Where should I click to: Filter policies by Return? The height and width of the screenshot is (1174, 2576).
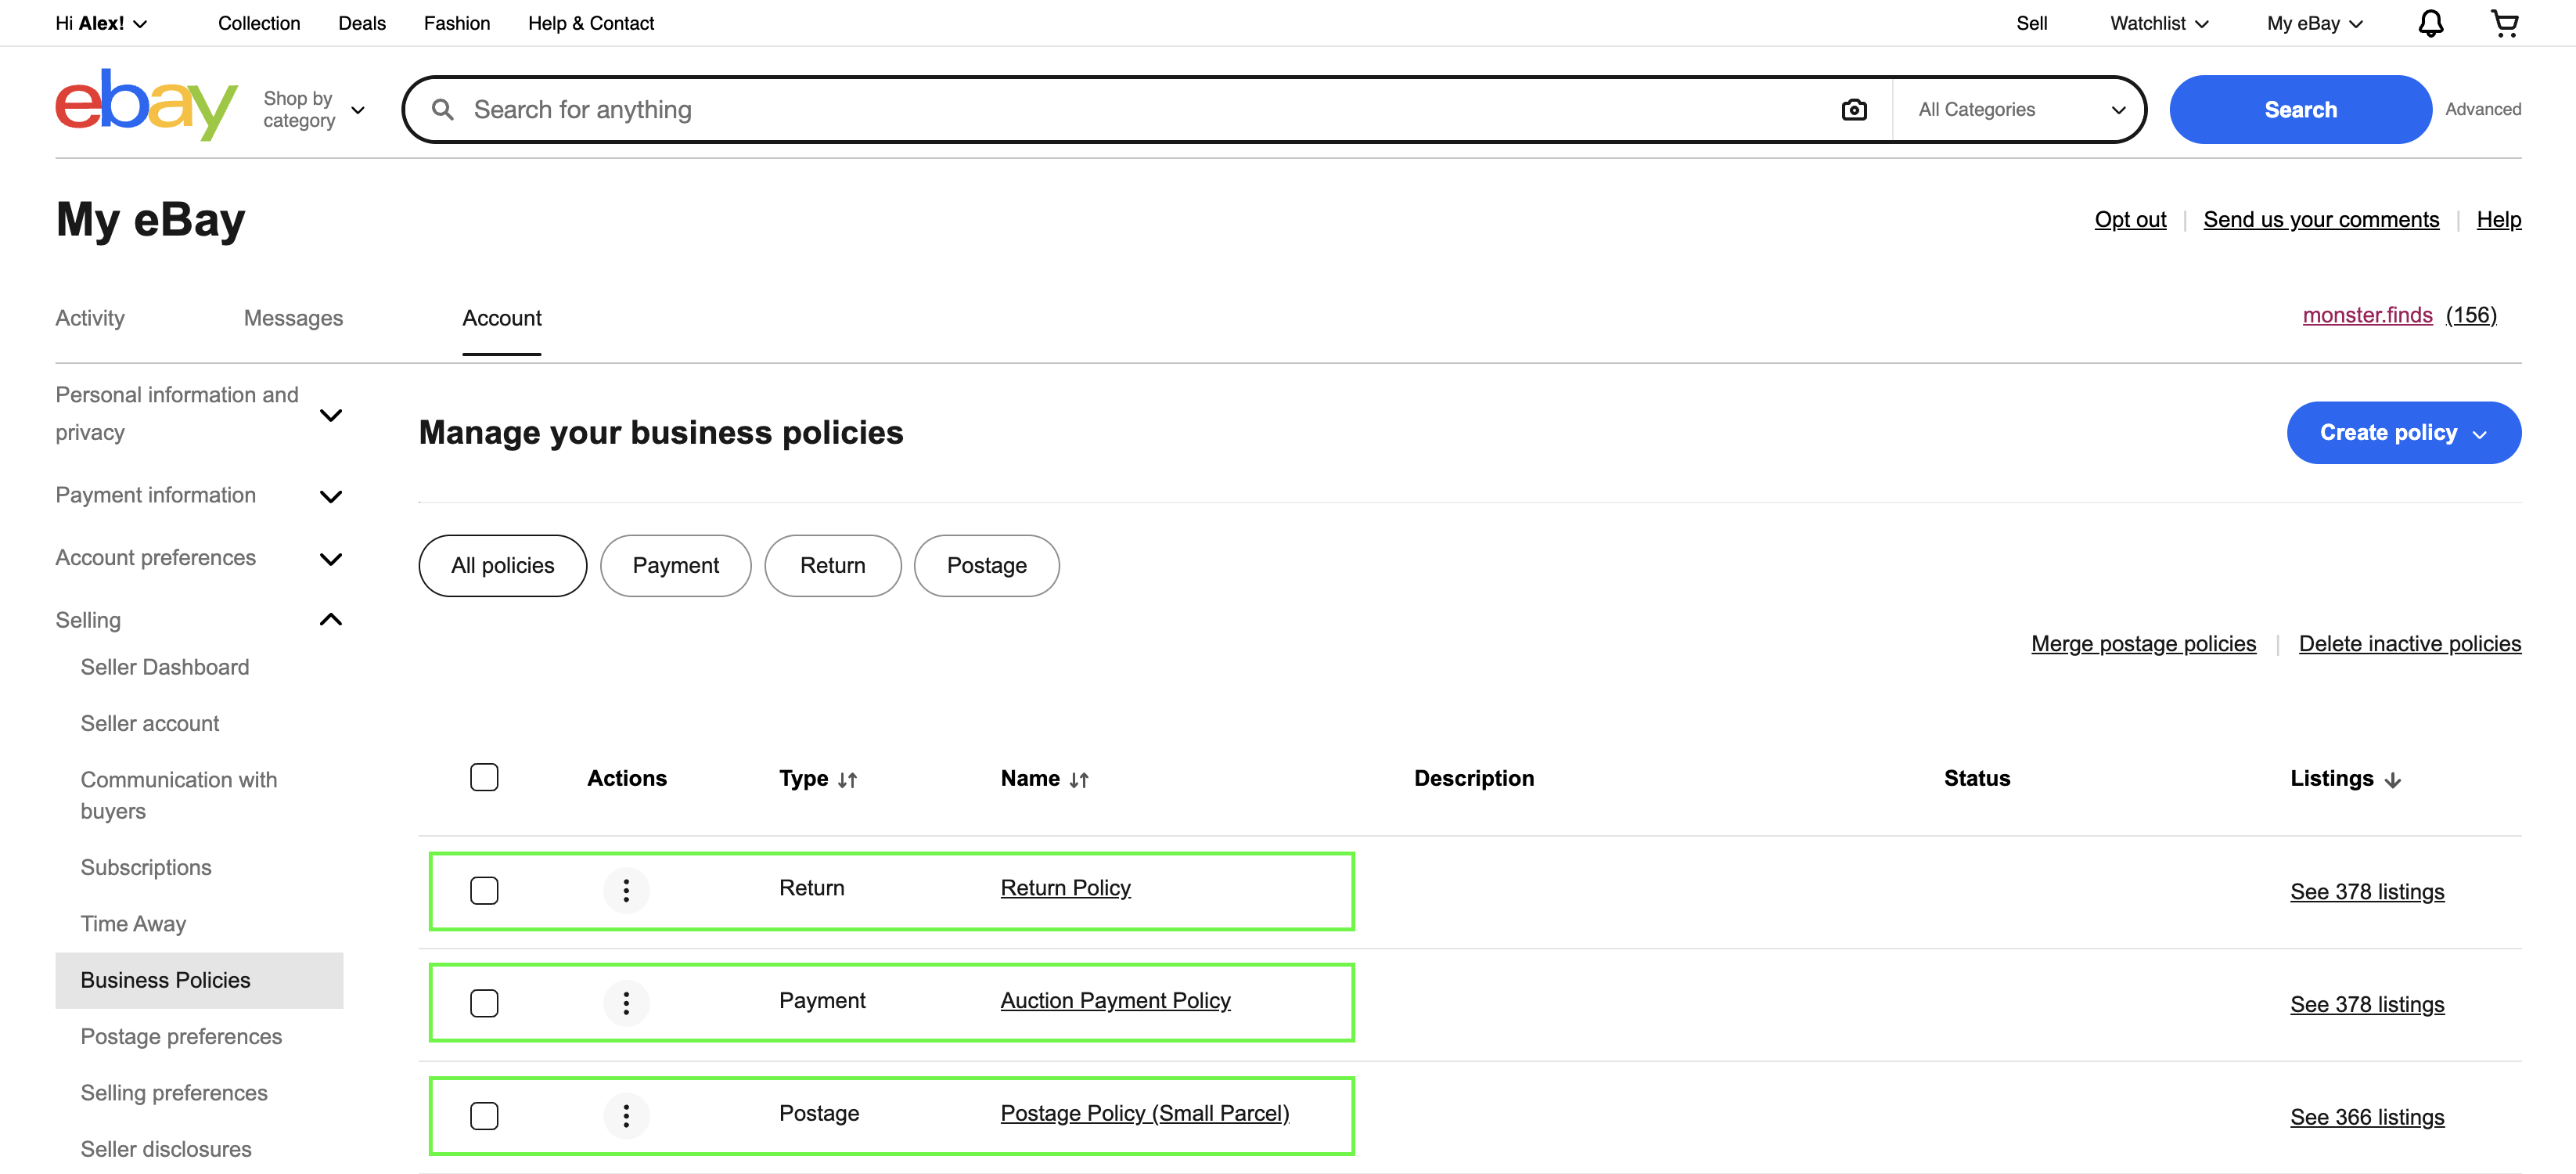832,566
